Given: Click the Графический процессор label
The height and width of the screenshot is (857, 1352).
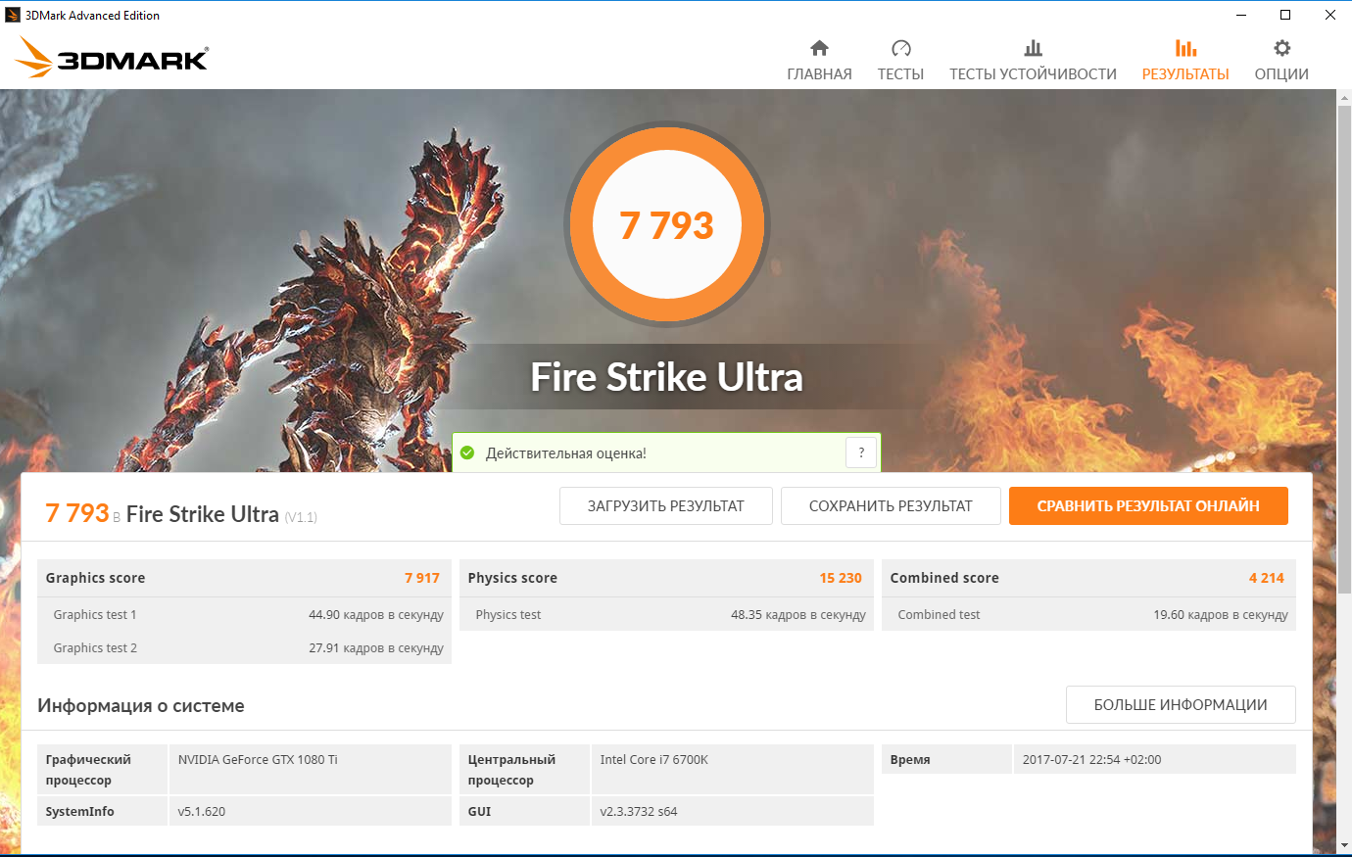Looking at the screenshot, I should click(88, 770).
